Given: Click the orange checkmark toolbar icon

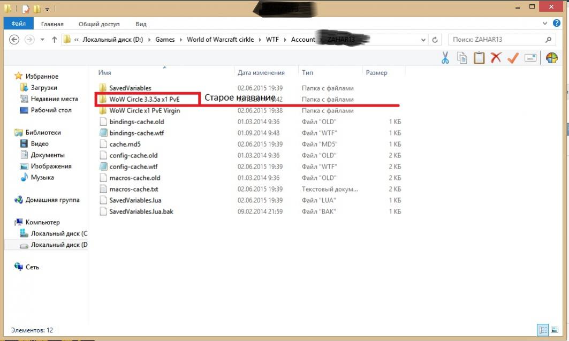Looking at the screenshot, I should 513,58.
